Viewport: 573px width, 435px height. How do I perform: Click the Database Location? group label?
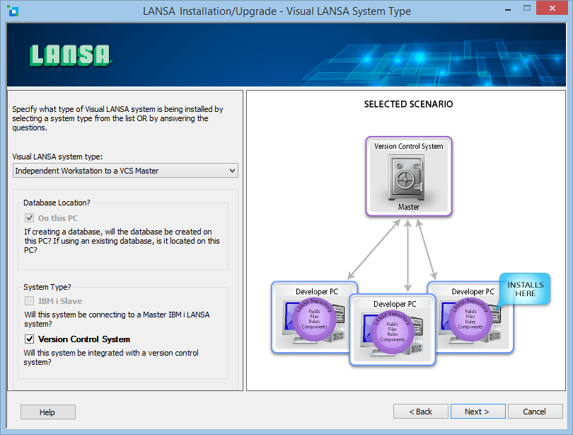tap(57, 203)
